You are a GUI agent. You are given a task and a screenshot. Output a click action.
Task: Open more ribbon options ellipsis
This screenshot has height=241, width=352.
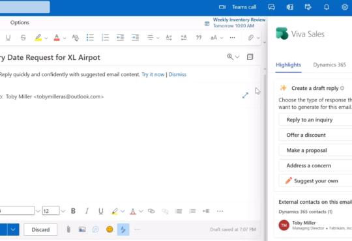point(232,38)
